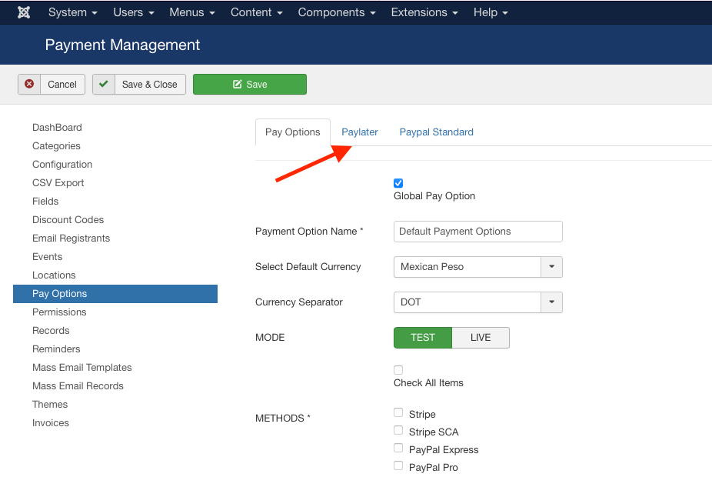Set mode to LIVE

[480, 338]
